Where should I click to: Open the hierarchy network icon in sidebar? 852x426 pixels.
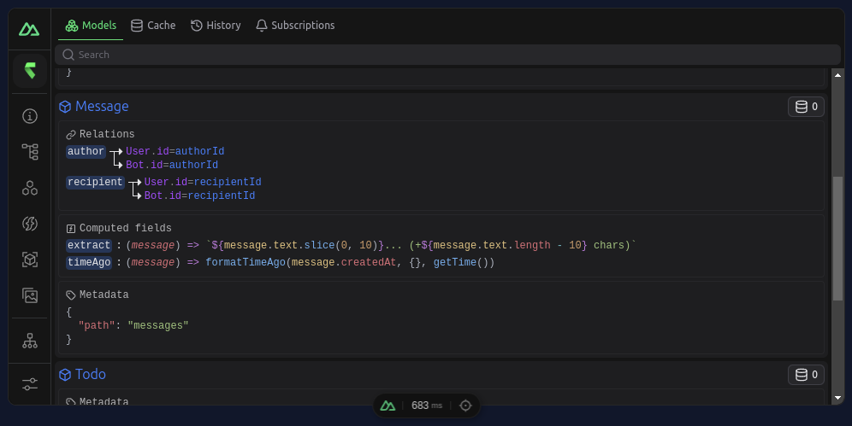30,341
